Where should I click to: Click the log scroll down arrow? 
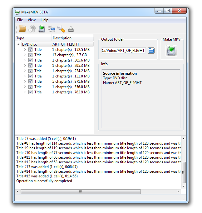pyautogui.click(x=184, y=186)
